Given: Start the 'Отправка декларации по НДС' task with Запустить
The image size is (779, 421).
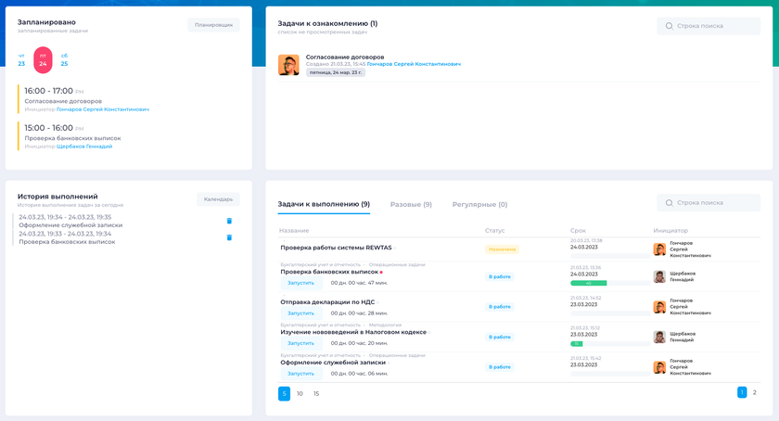Looking at the screenshot, I should [300, 313].
